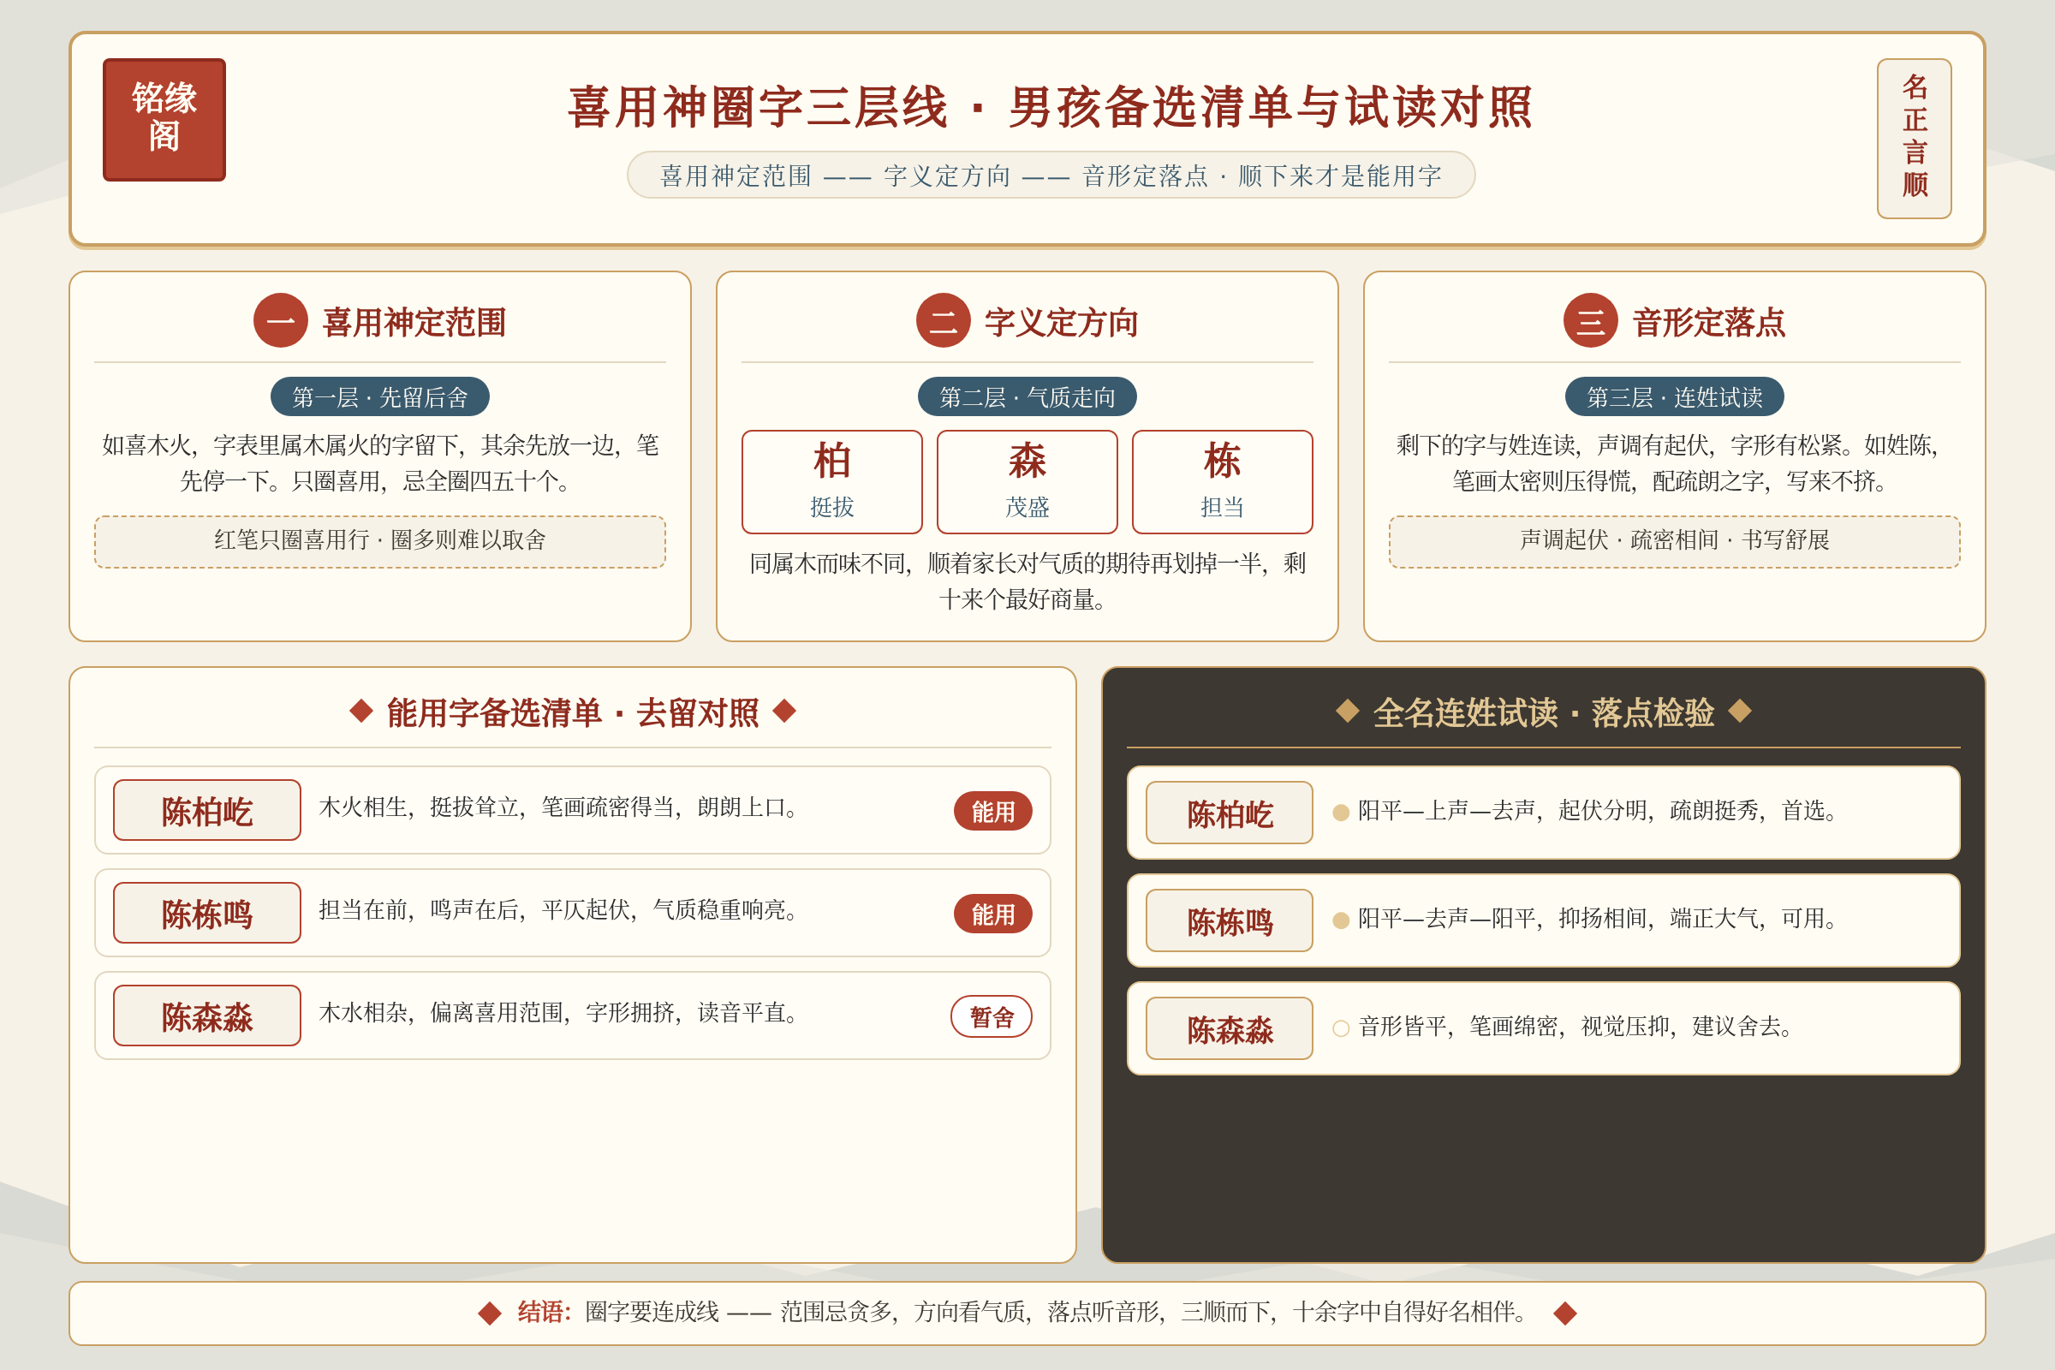Select 陈柏屹 name tag in 落点检验 panel
Screen dimensions: 2055x1370
click(x=1230, y=813)
